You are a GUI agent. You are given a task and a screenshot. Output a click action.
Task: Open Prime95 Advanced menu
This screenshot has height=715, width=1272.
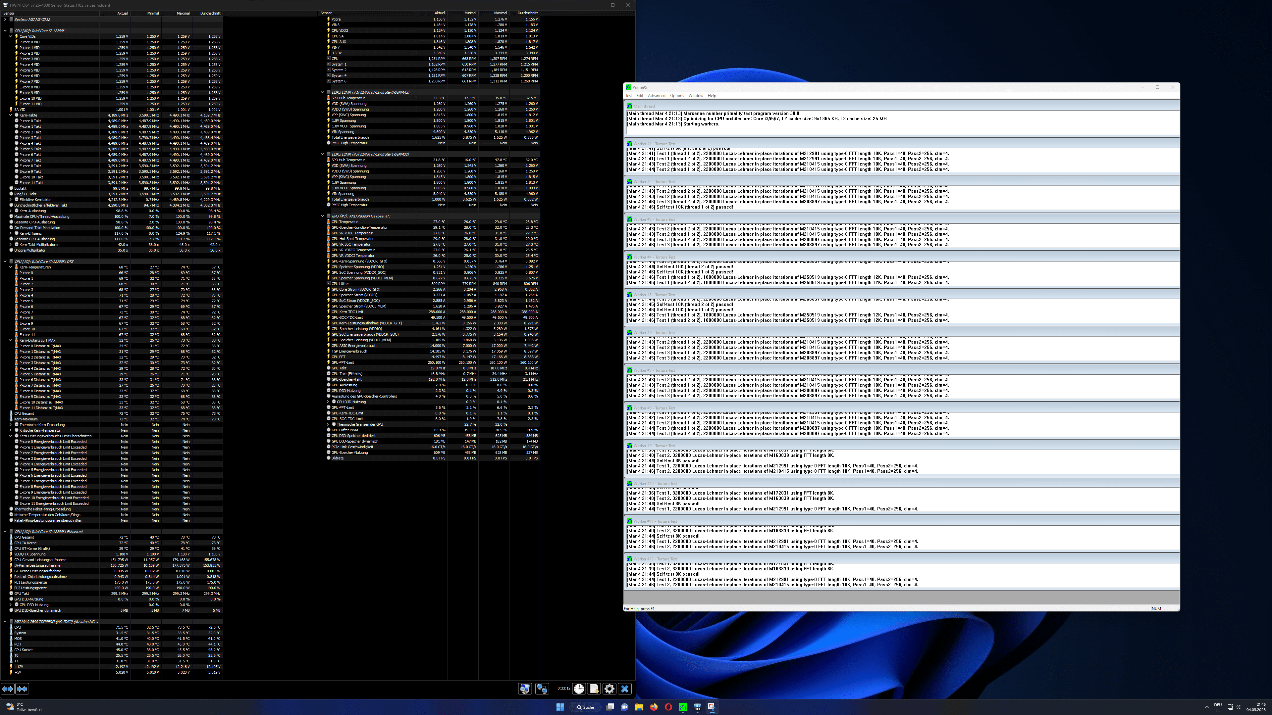coord(656,96)
